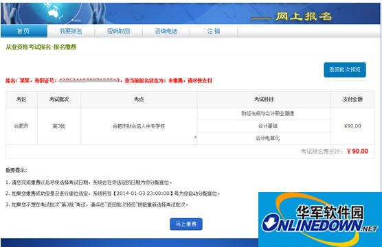Click the ¥90.00 payment amount cell
Image resolution: width=382 pixels, height=247 pixels.
352,126
